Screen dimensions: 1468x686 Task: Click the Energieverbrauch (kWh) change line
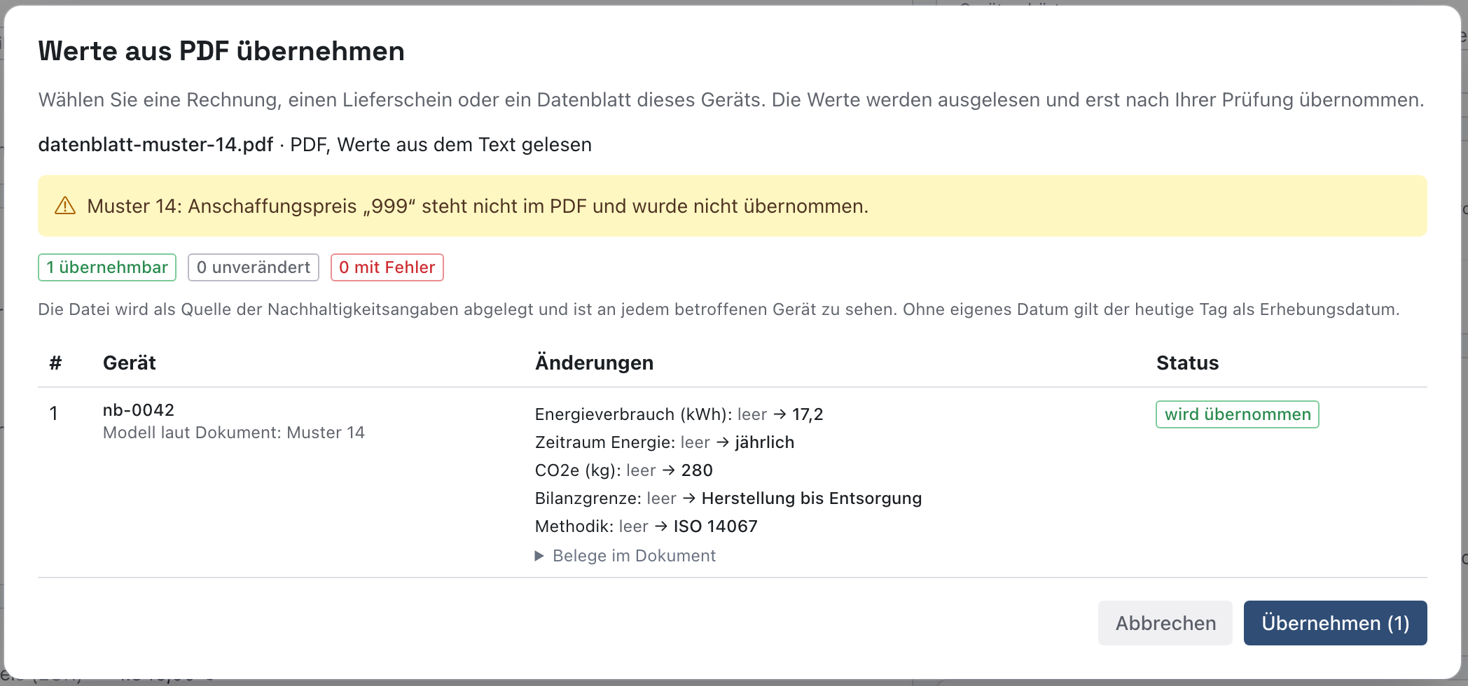pos(679,414)
